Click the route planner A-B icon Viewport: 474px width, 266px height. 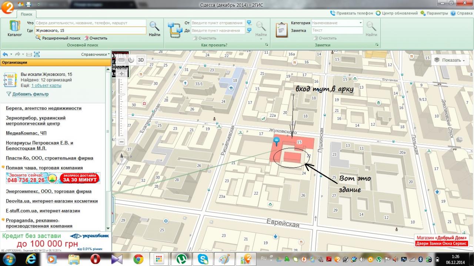pyautogui.click(x=174, y=30)
